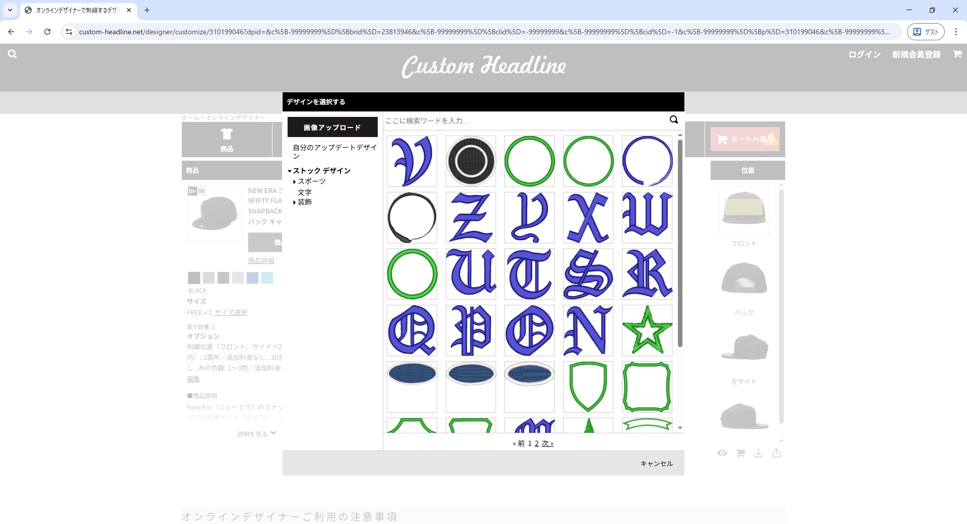Click the scroll down arrow of design list

(x=680, y=428)
